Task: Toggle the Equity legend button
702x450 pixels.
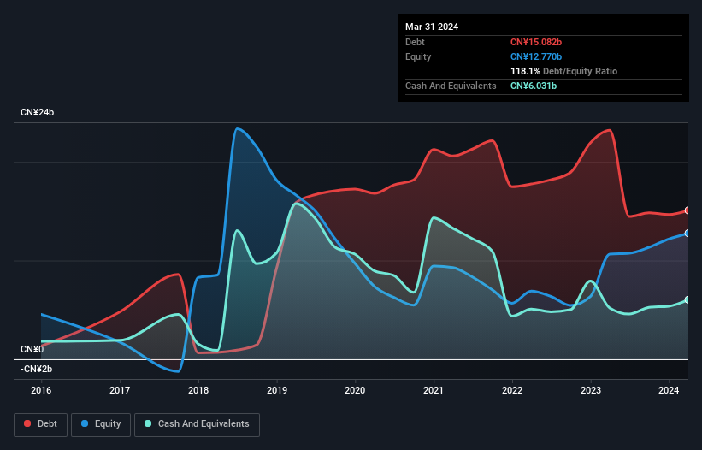Action: coord(101,424)
